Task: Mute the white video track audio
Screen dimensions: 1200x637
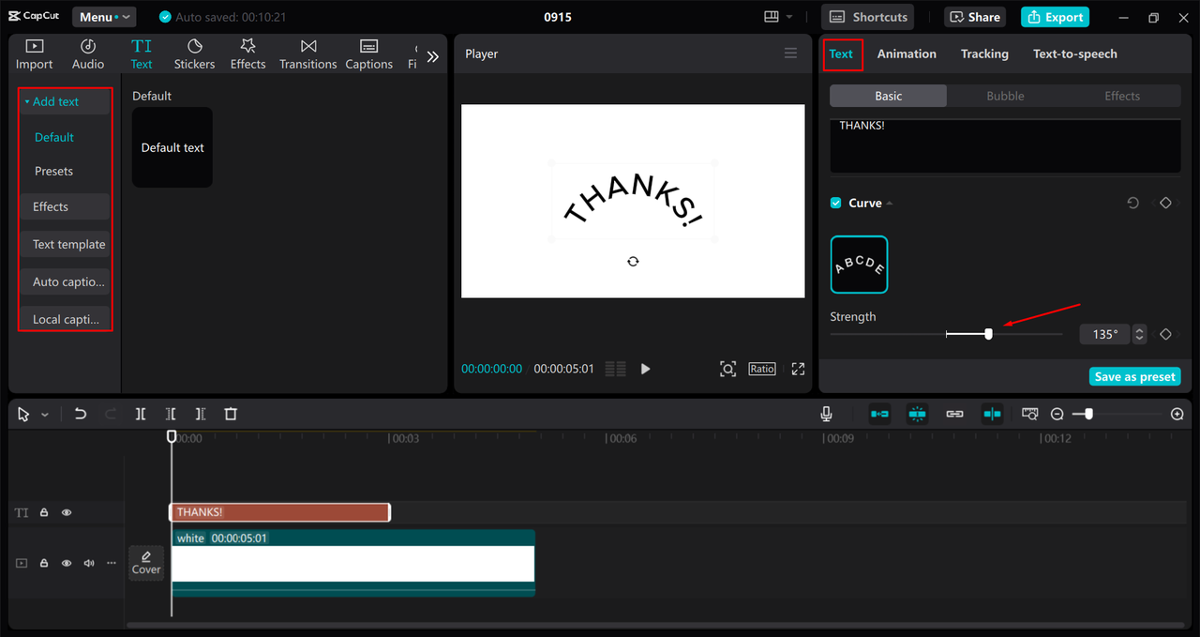Action: (89, 563)
